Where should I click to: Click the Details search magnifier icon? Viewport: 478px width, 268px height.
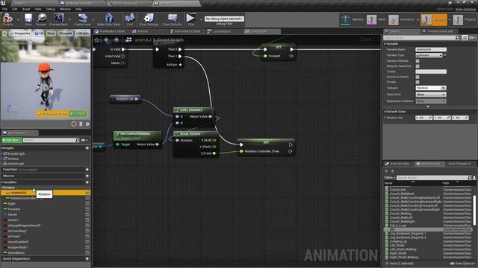pos(457,38)
